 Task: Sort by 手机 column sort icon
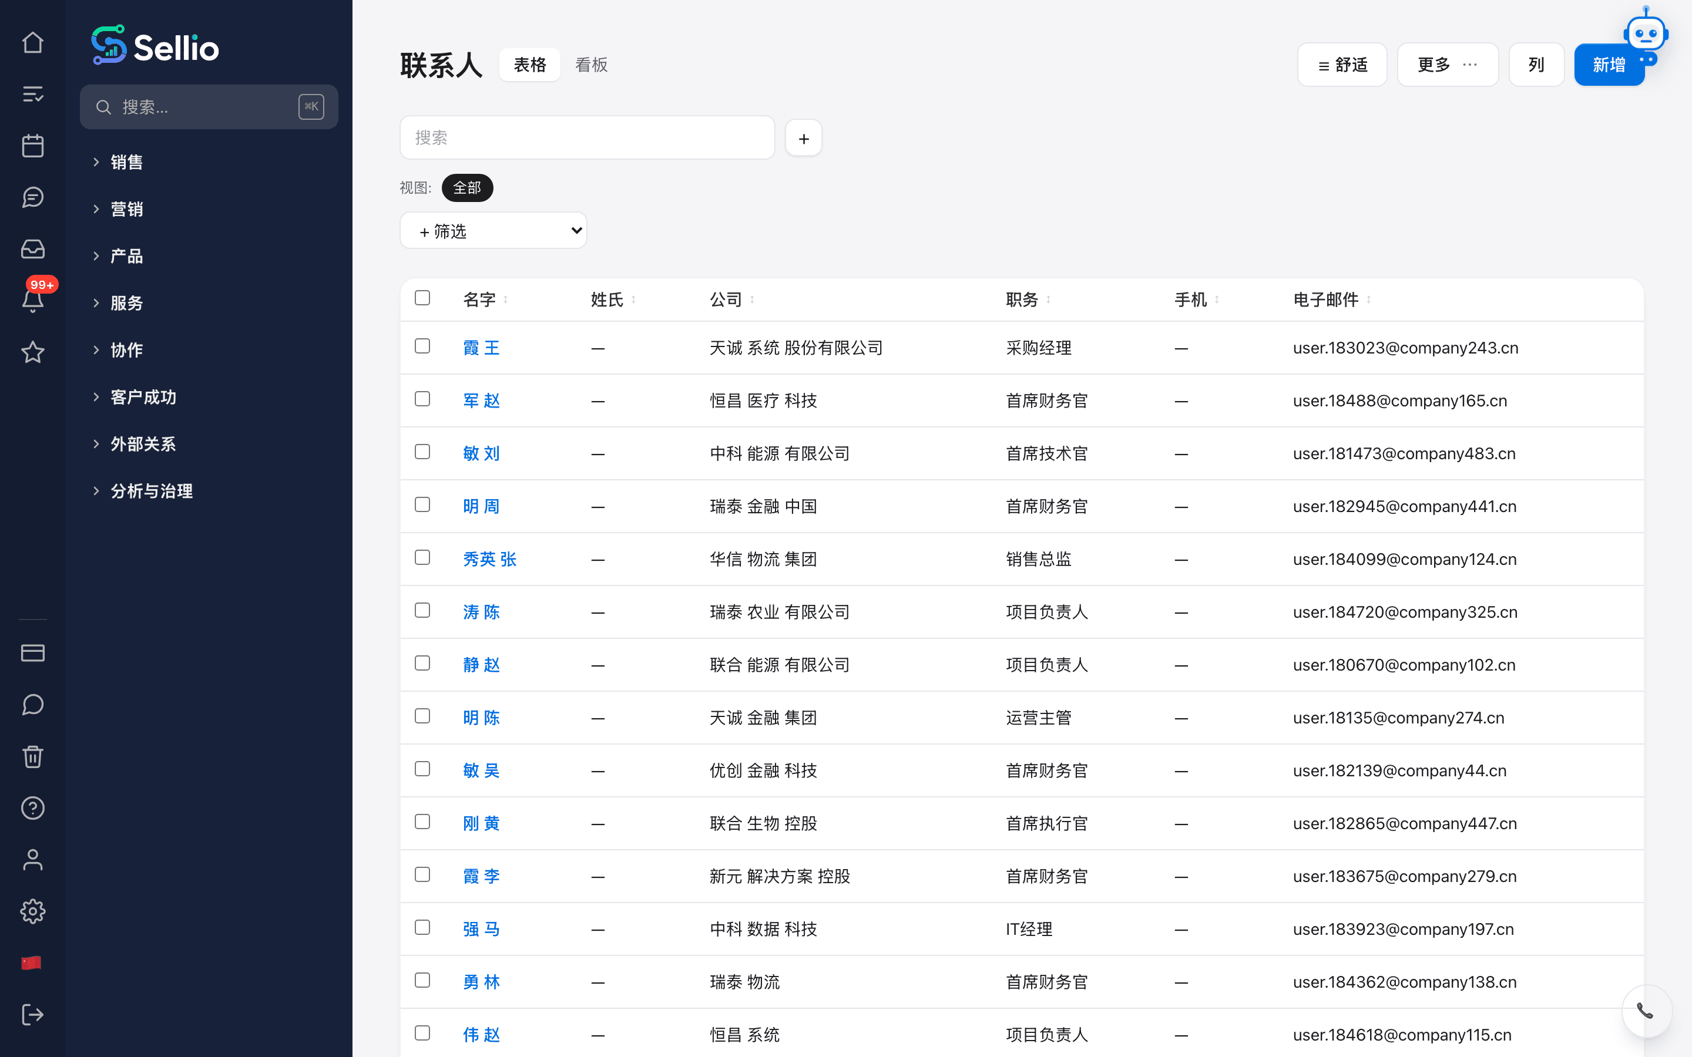pos(1217,300)
